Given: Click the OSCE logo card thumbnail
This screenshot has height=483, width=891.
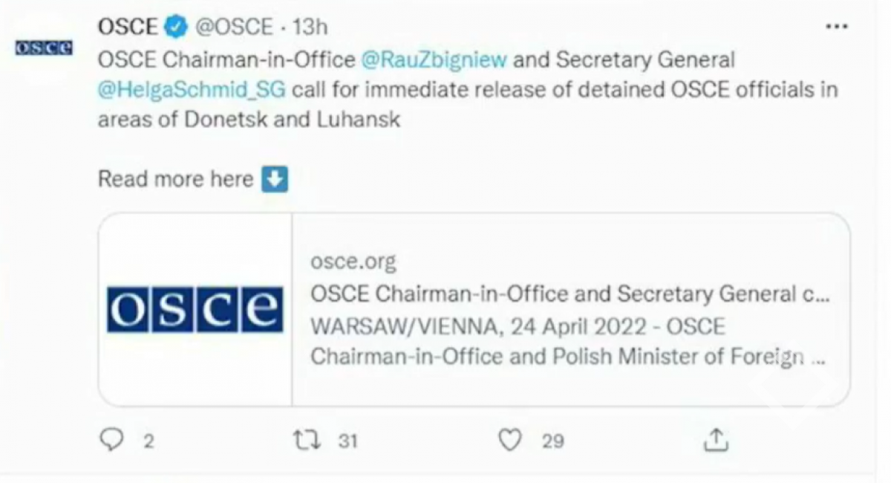Looking at the screenshot, I should [x=195, y=309].
